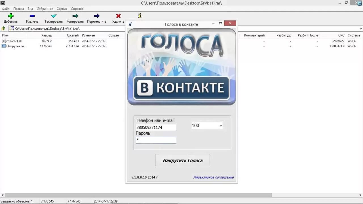Click the Удалить (Delete) red X icon
Screen dimensions: 363x204
coord(118,16)
